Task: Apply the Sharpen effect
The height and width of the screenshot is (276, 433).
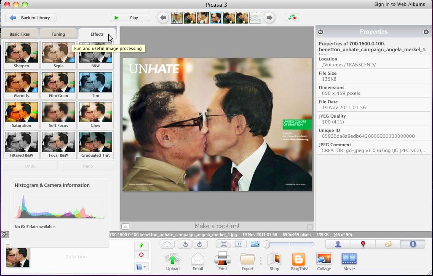Action: 21,55
